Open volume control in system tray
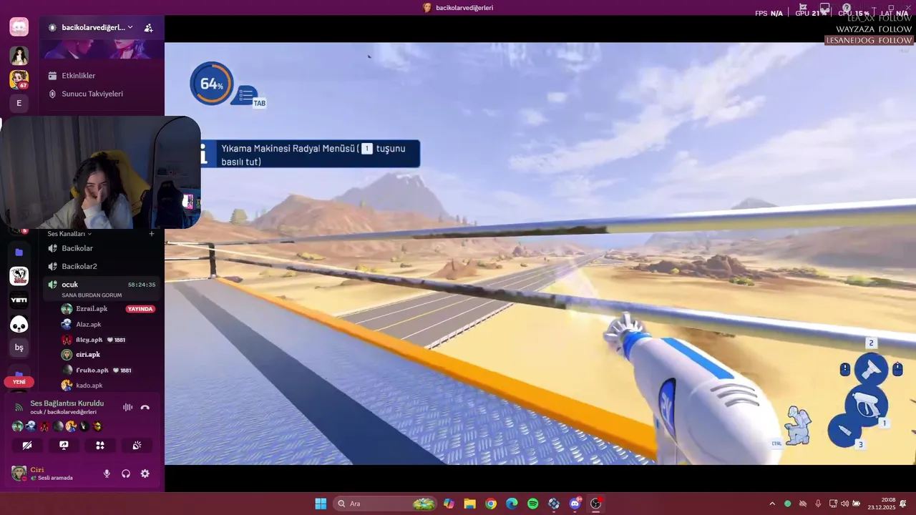Image resolution: width=916 pixels, height=515 pixels. click(x=844, y=504)
